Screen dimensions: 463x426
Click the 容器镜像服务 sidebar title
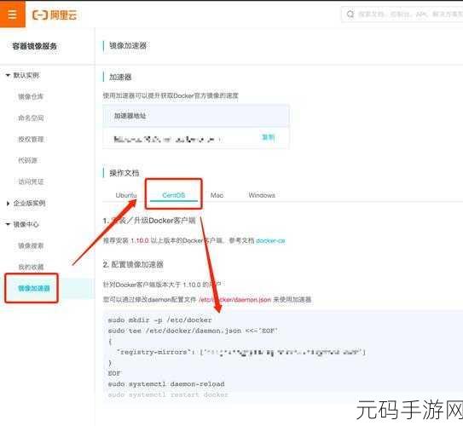35,46
